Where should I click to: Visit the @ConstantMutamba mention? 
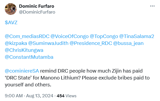[x=29, y=57]
